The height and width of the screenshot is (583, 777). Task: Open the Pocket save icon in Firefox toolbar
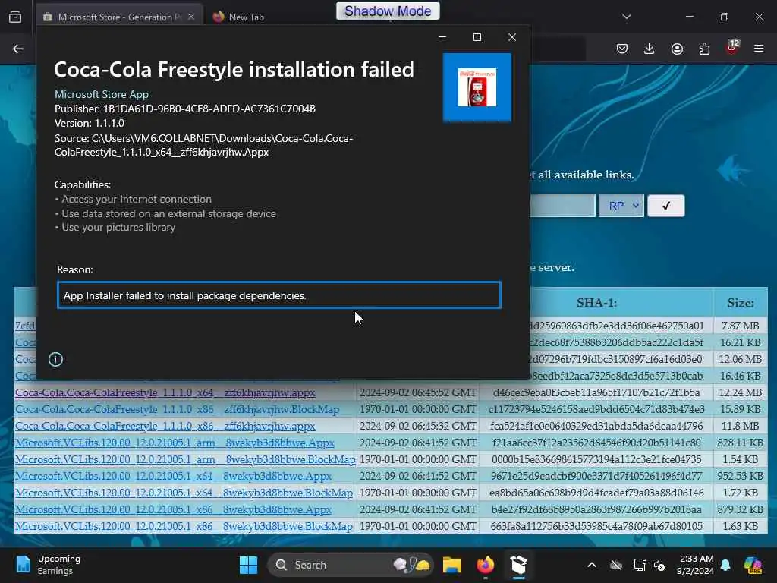click(x=622, y=49)
